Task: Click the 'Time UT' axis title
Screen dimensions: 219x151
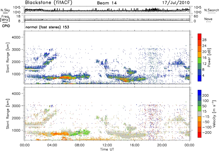Action: [x=107, y=149]
